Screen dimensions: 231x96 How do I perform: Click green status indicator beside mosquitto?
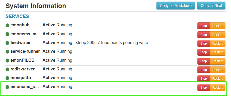pyautogui.click(x=7, y=78)
